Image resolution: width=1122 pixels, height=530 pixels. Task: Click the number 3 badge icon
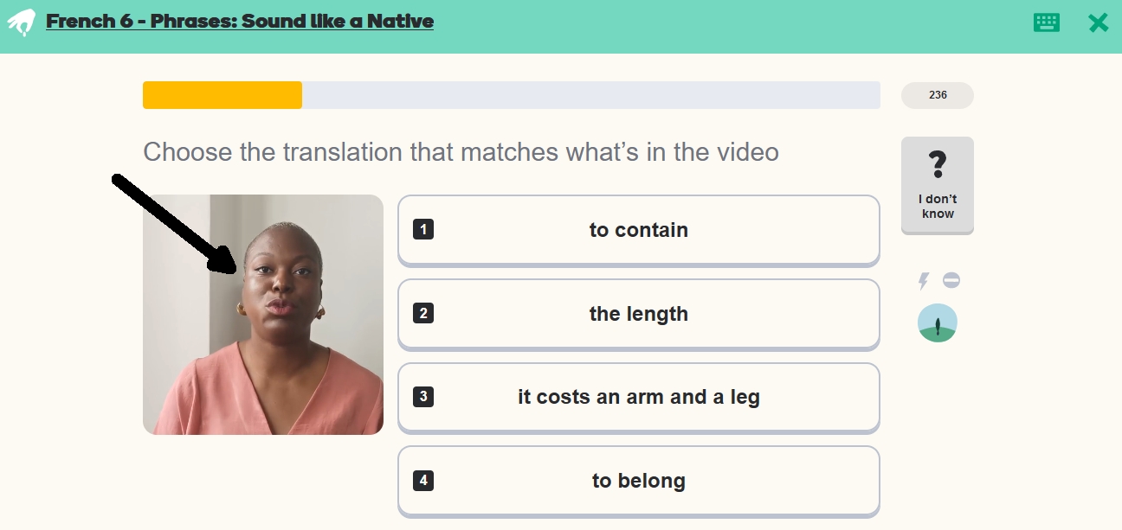click(423, 397)
